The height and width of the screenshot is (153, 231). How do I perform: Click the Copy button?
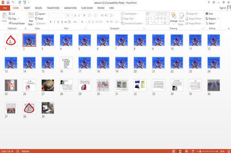pos(12,19)
